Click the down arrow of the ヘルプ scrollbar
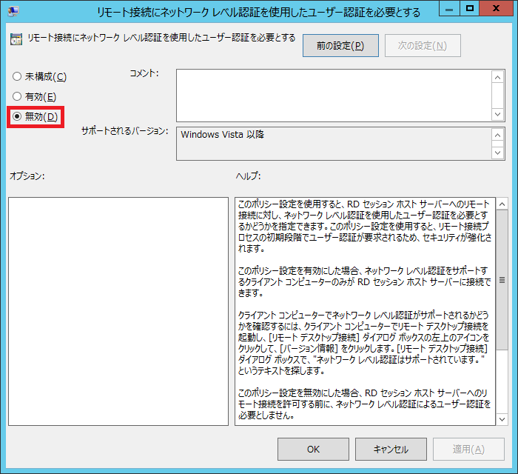The width and height of the screenshot is (518, 474). 502,419
